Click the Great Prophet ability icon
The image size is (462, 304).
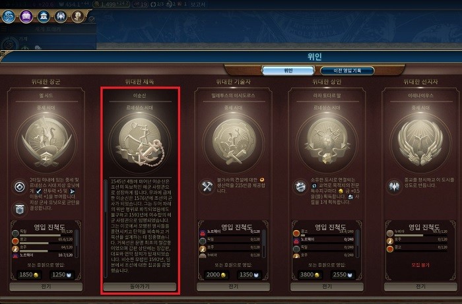tap(394, 187)
